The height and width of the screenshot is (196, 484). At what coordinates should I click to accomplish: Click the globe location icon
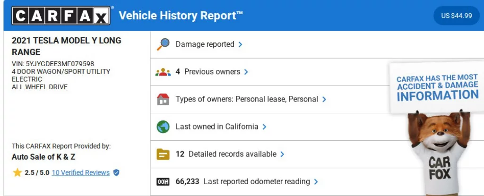(x=163, y=127)
